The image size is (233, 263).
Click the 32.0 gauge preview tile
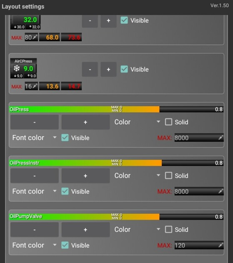click(x=25, y=22)
